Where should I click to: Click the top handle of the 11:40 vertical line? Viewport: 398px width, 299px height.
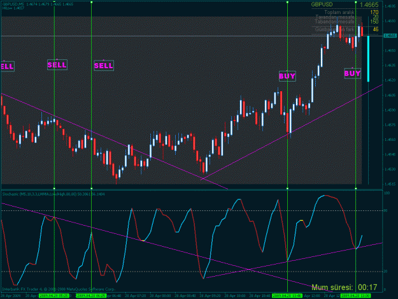point(287,2)
